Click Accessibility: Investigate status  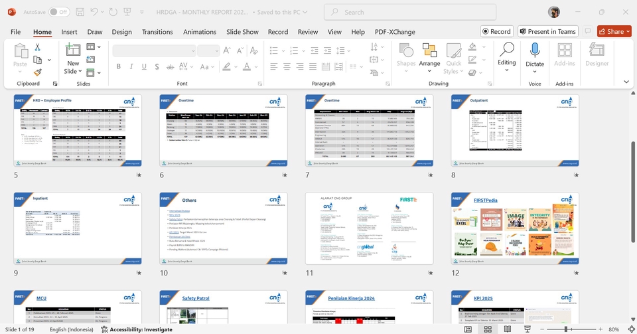coord(137,329)
